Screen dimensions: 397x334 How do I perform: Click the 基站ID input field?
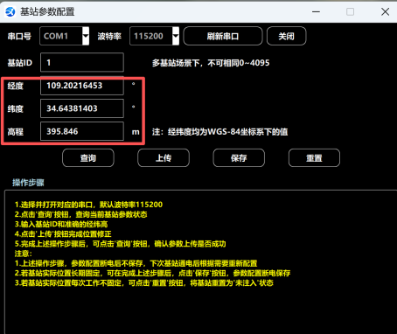click(x=82, y=62)
